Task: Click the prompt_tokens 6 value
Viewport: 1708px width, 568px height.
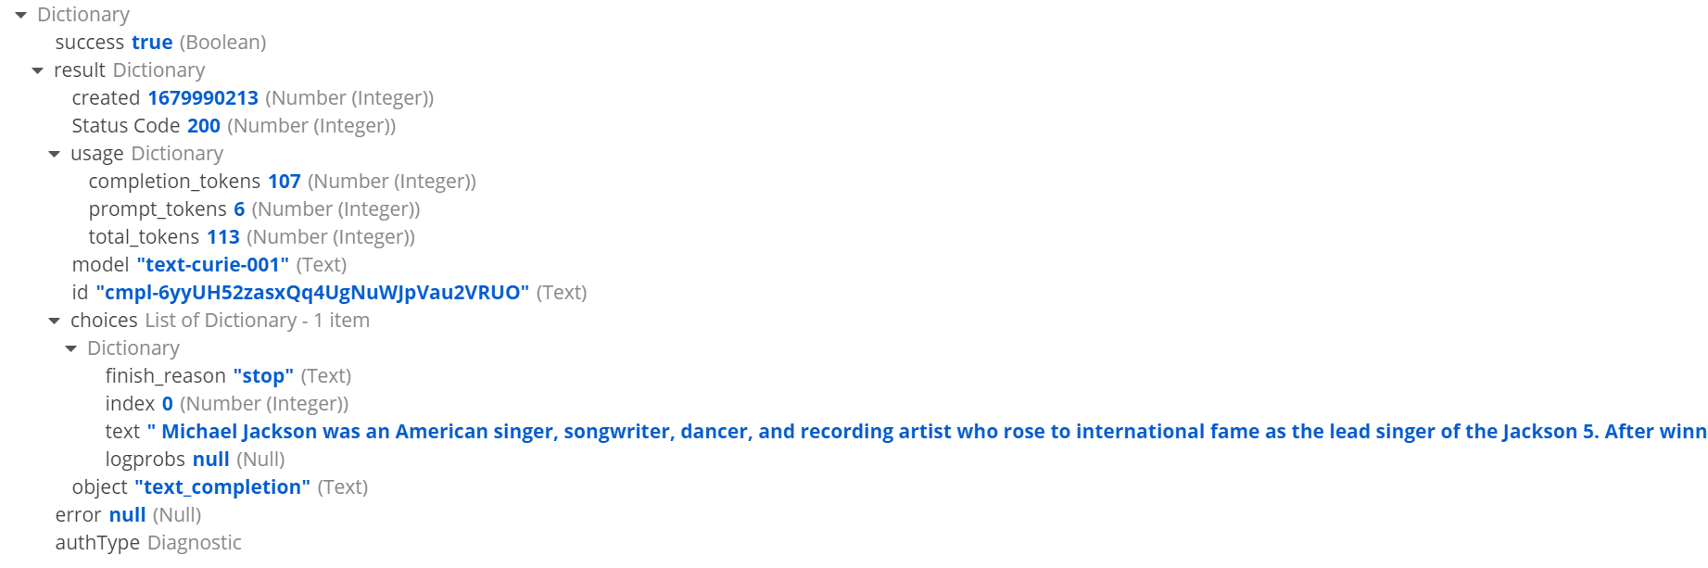Action: [239, 209]
